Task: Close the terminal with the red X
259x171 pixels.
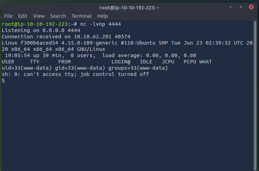Action: pyautogui.click(x=251, y=7)
